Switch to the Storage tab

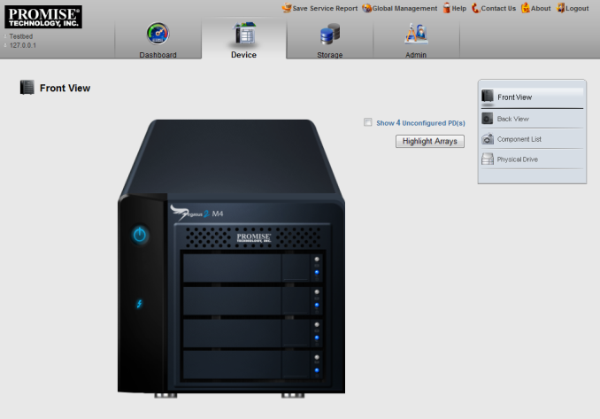point(329,41)
